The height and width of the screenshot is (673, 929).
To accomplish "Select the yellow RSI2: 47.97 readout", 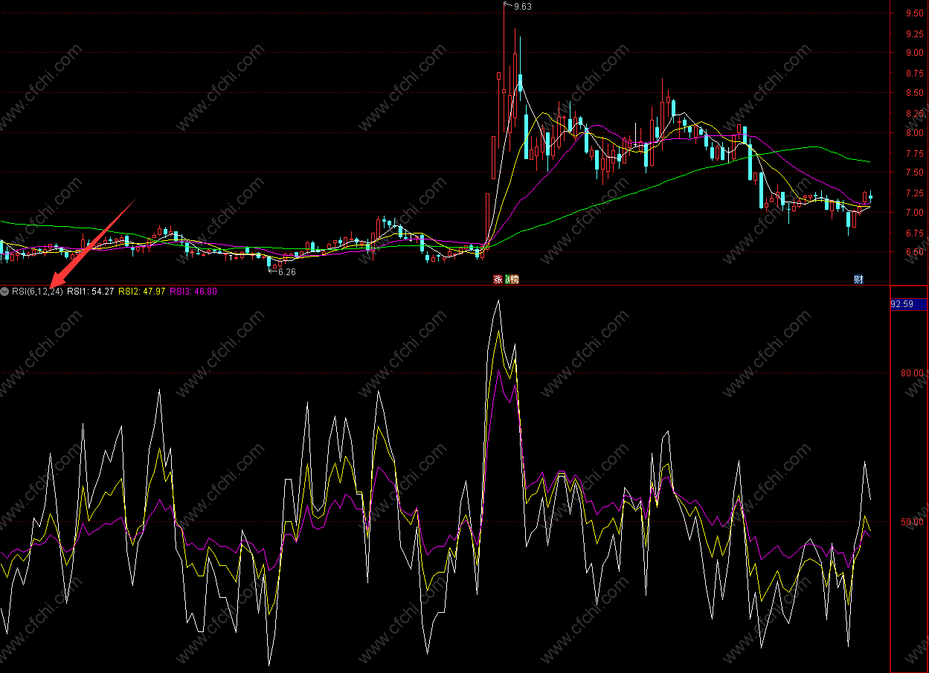I will [x=142, y=292].
